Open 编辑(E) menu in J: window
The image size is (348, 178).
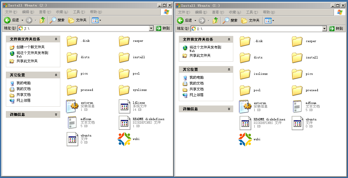point(28,12)
